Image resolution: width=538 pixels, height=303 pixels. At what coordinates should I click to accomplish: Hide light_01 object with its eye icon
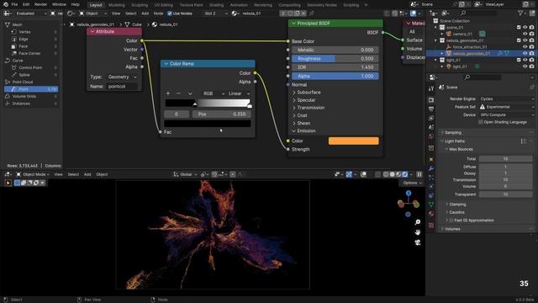pyautogui.click(x=525, y=66)
